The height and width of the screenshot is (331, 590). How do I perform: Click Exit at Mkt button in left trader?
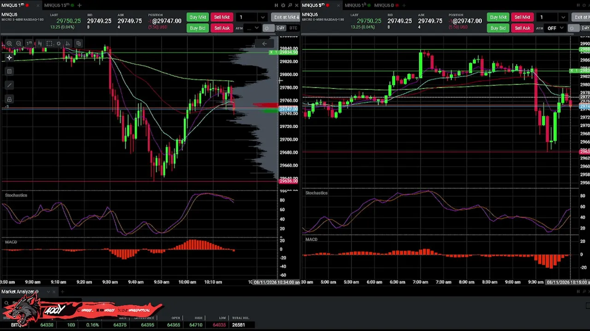click(286, 17)
